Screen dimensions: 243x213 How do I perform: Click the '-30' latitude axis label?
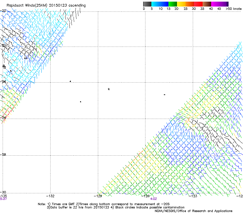tap(3, 192)
